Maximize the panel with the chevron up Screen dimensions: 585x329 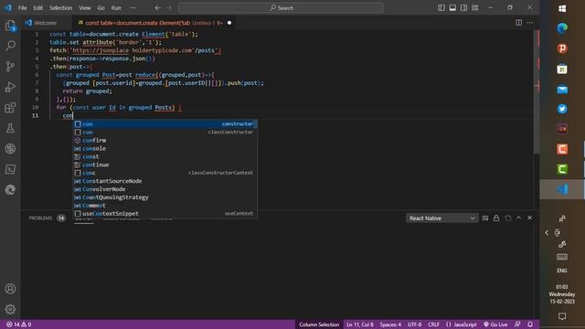click(518, 218)
